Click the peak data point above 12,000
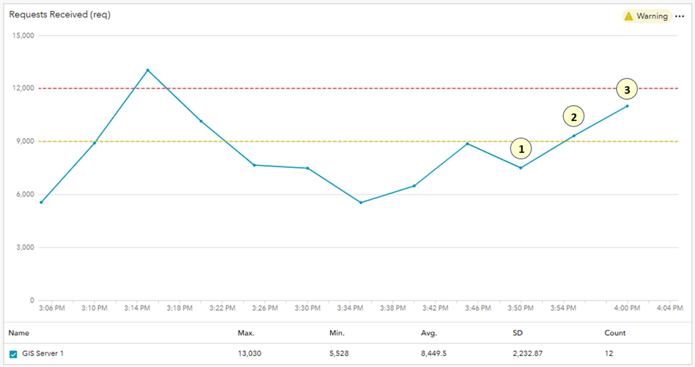 click(148, 70)
